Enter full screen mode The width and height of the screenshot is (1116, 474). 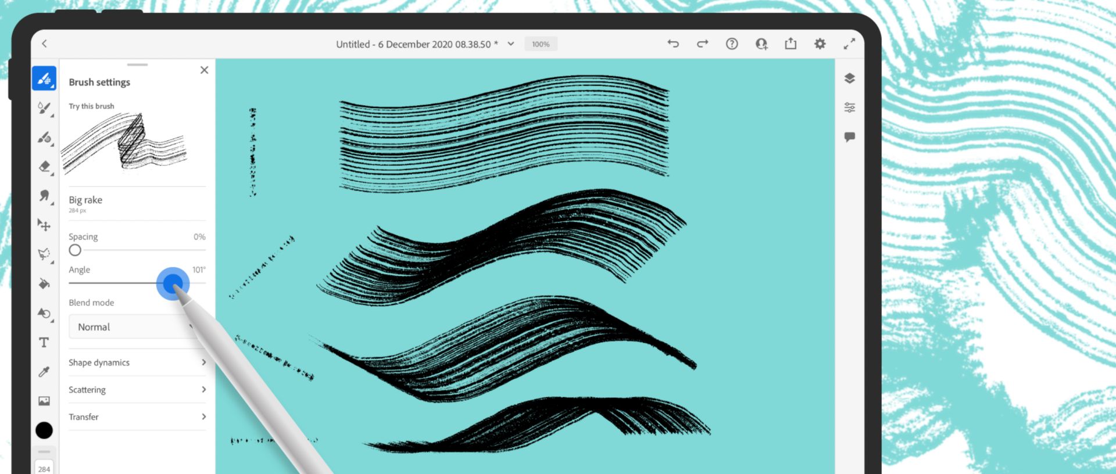pos(849,44)
